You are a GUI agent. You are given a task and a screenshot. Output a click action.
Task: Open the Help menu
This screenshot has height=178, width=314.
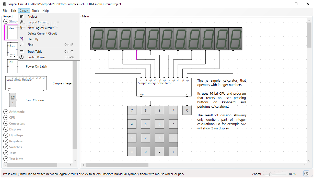coord(45,11)
